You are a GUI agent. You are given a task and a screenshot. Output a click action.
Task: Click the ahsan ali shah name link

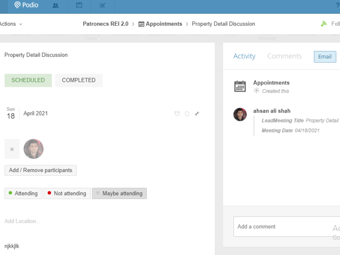point(272,111)
